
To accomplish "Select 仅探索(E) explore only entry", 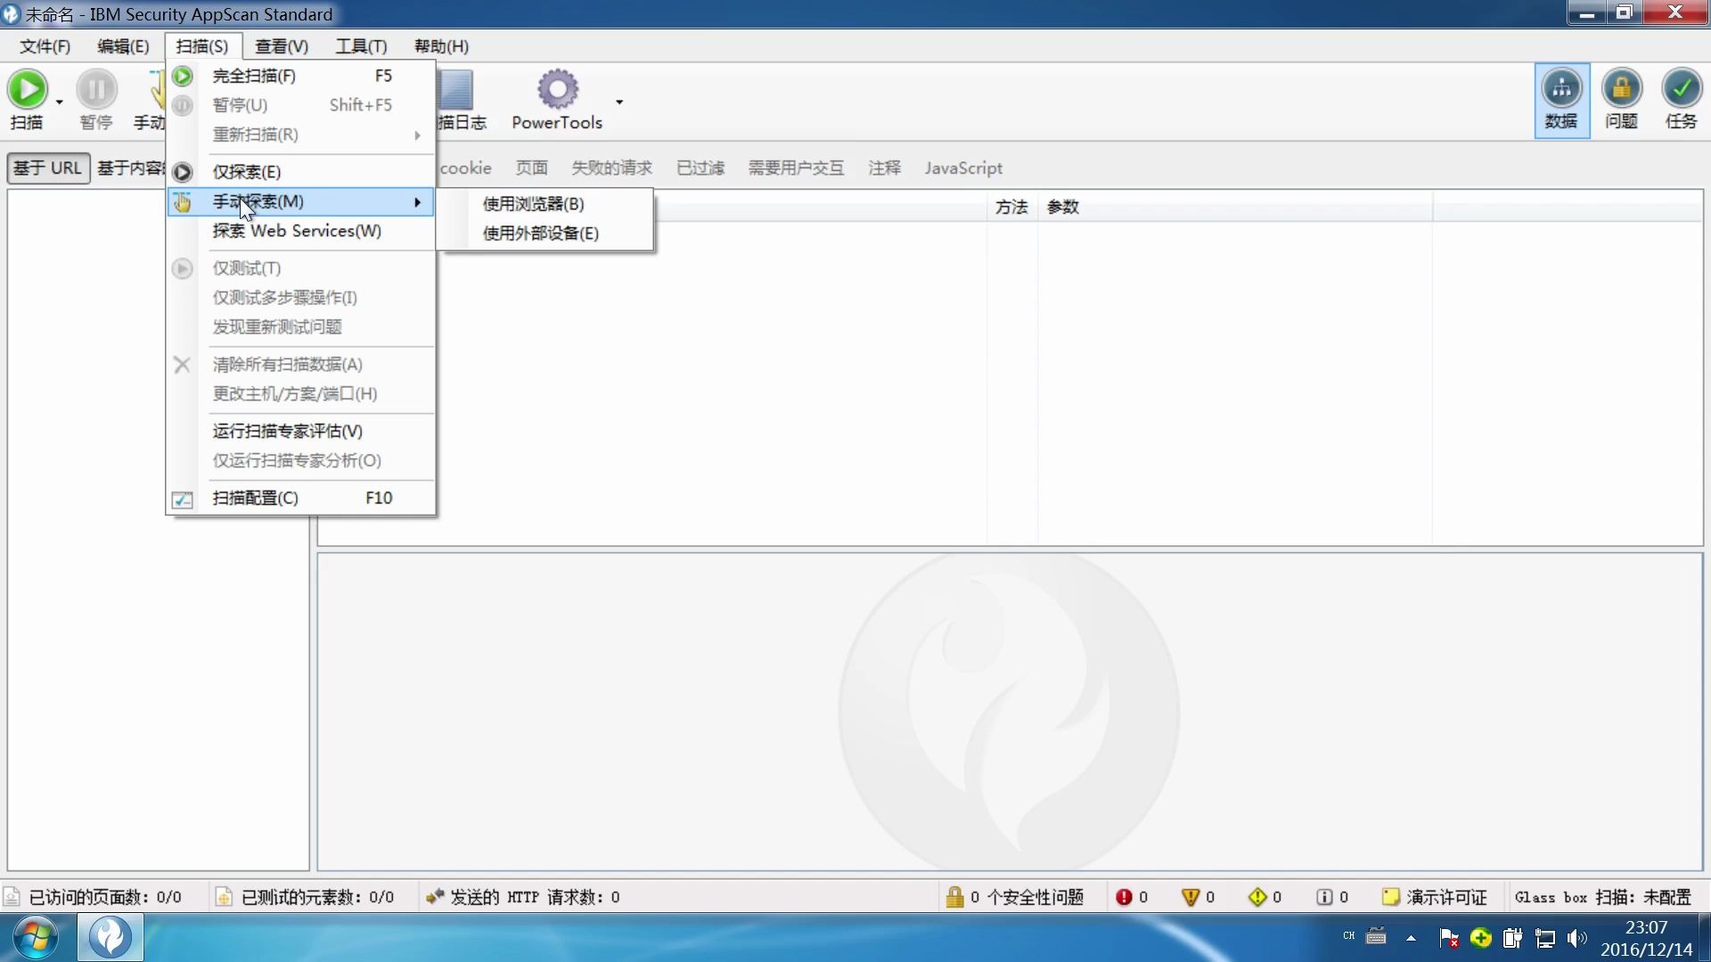I will 301,172.
